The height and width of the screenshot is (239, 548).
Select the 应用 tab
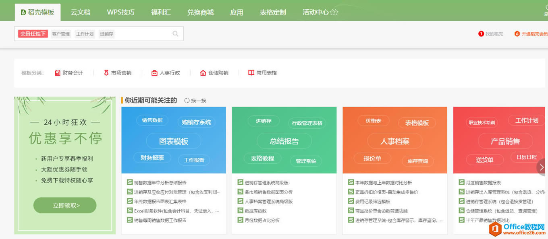(237, 12)
